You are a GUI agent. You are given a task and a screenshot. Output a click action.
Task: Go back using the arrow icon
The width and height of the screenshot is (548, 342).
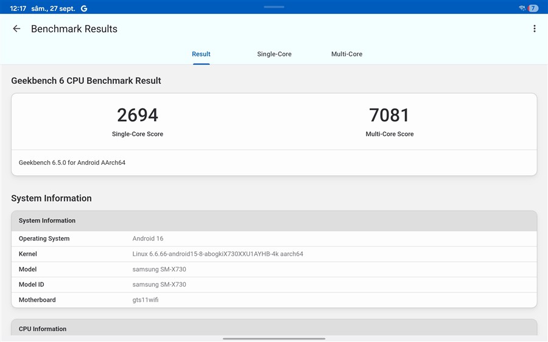pyautogui.click(x=16, y=29)
